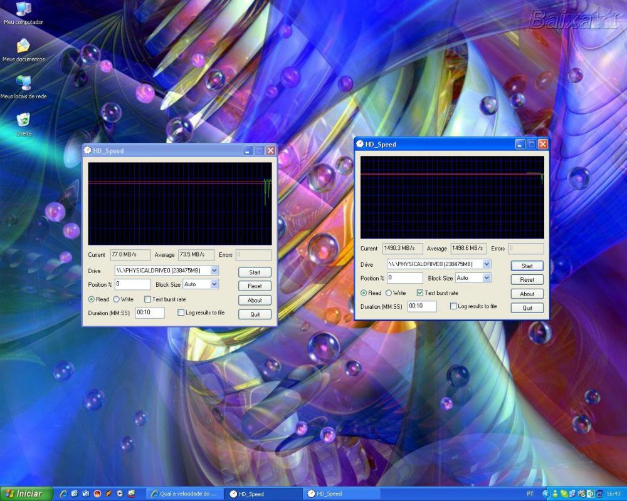Click the Iniciar start button

point(24,493)
